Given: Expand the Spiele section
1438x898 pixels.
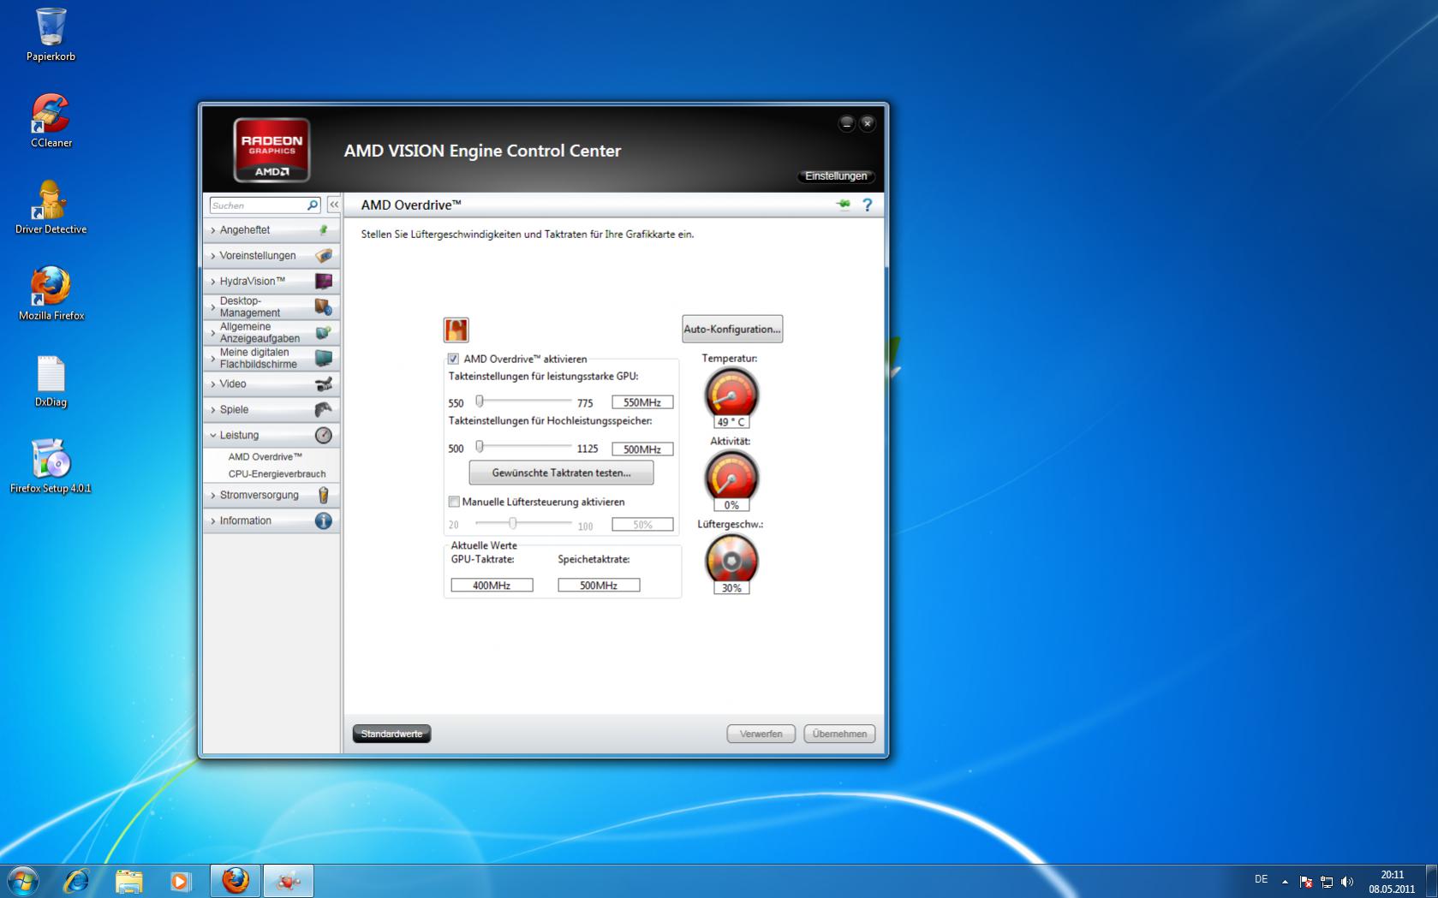Looking at the screenshot, I should pyautogui.click(x=271, y=410).
